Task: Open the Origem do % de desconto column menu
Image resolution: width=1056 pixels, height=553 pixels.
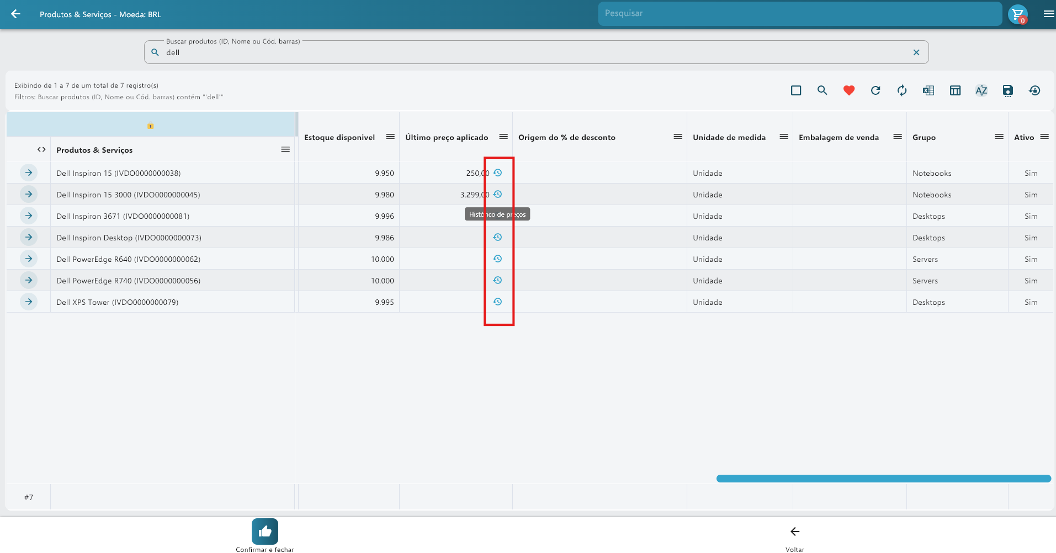Action: pyautogui.click(x=678, y=137)
